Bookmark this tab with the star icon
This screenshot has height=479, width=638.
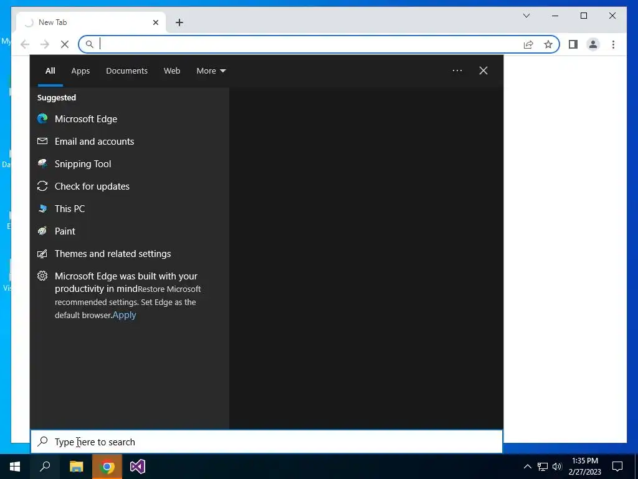click(548, 44)
